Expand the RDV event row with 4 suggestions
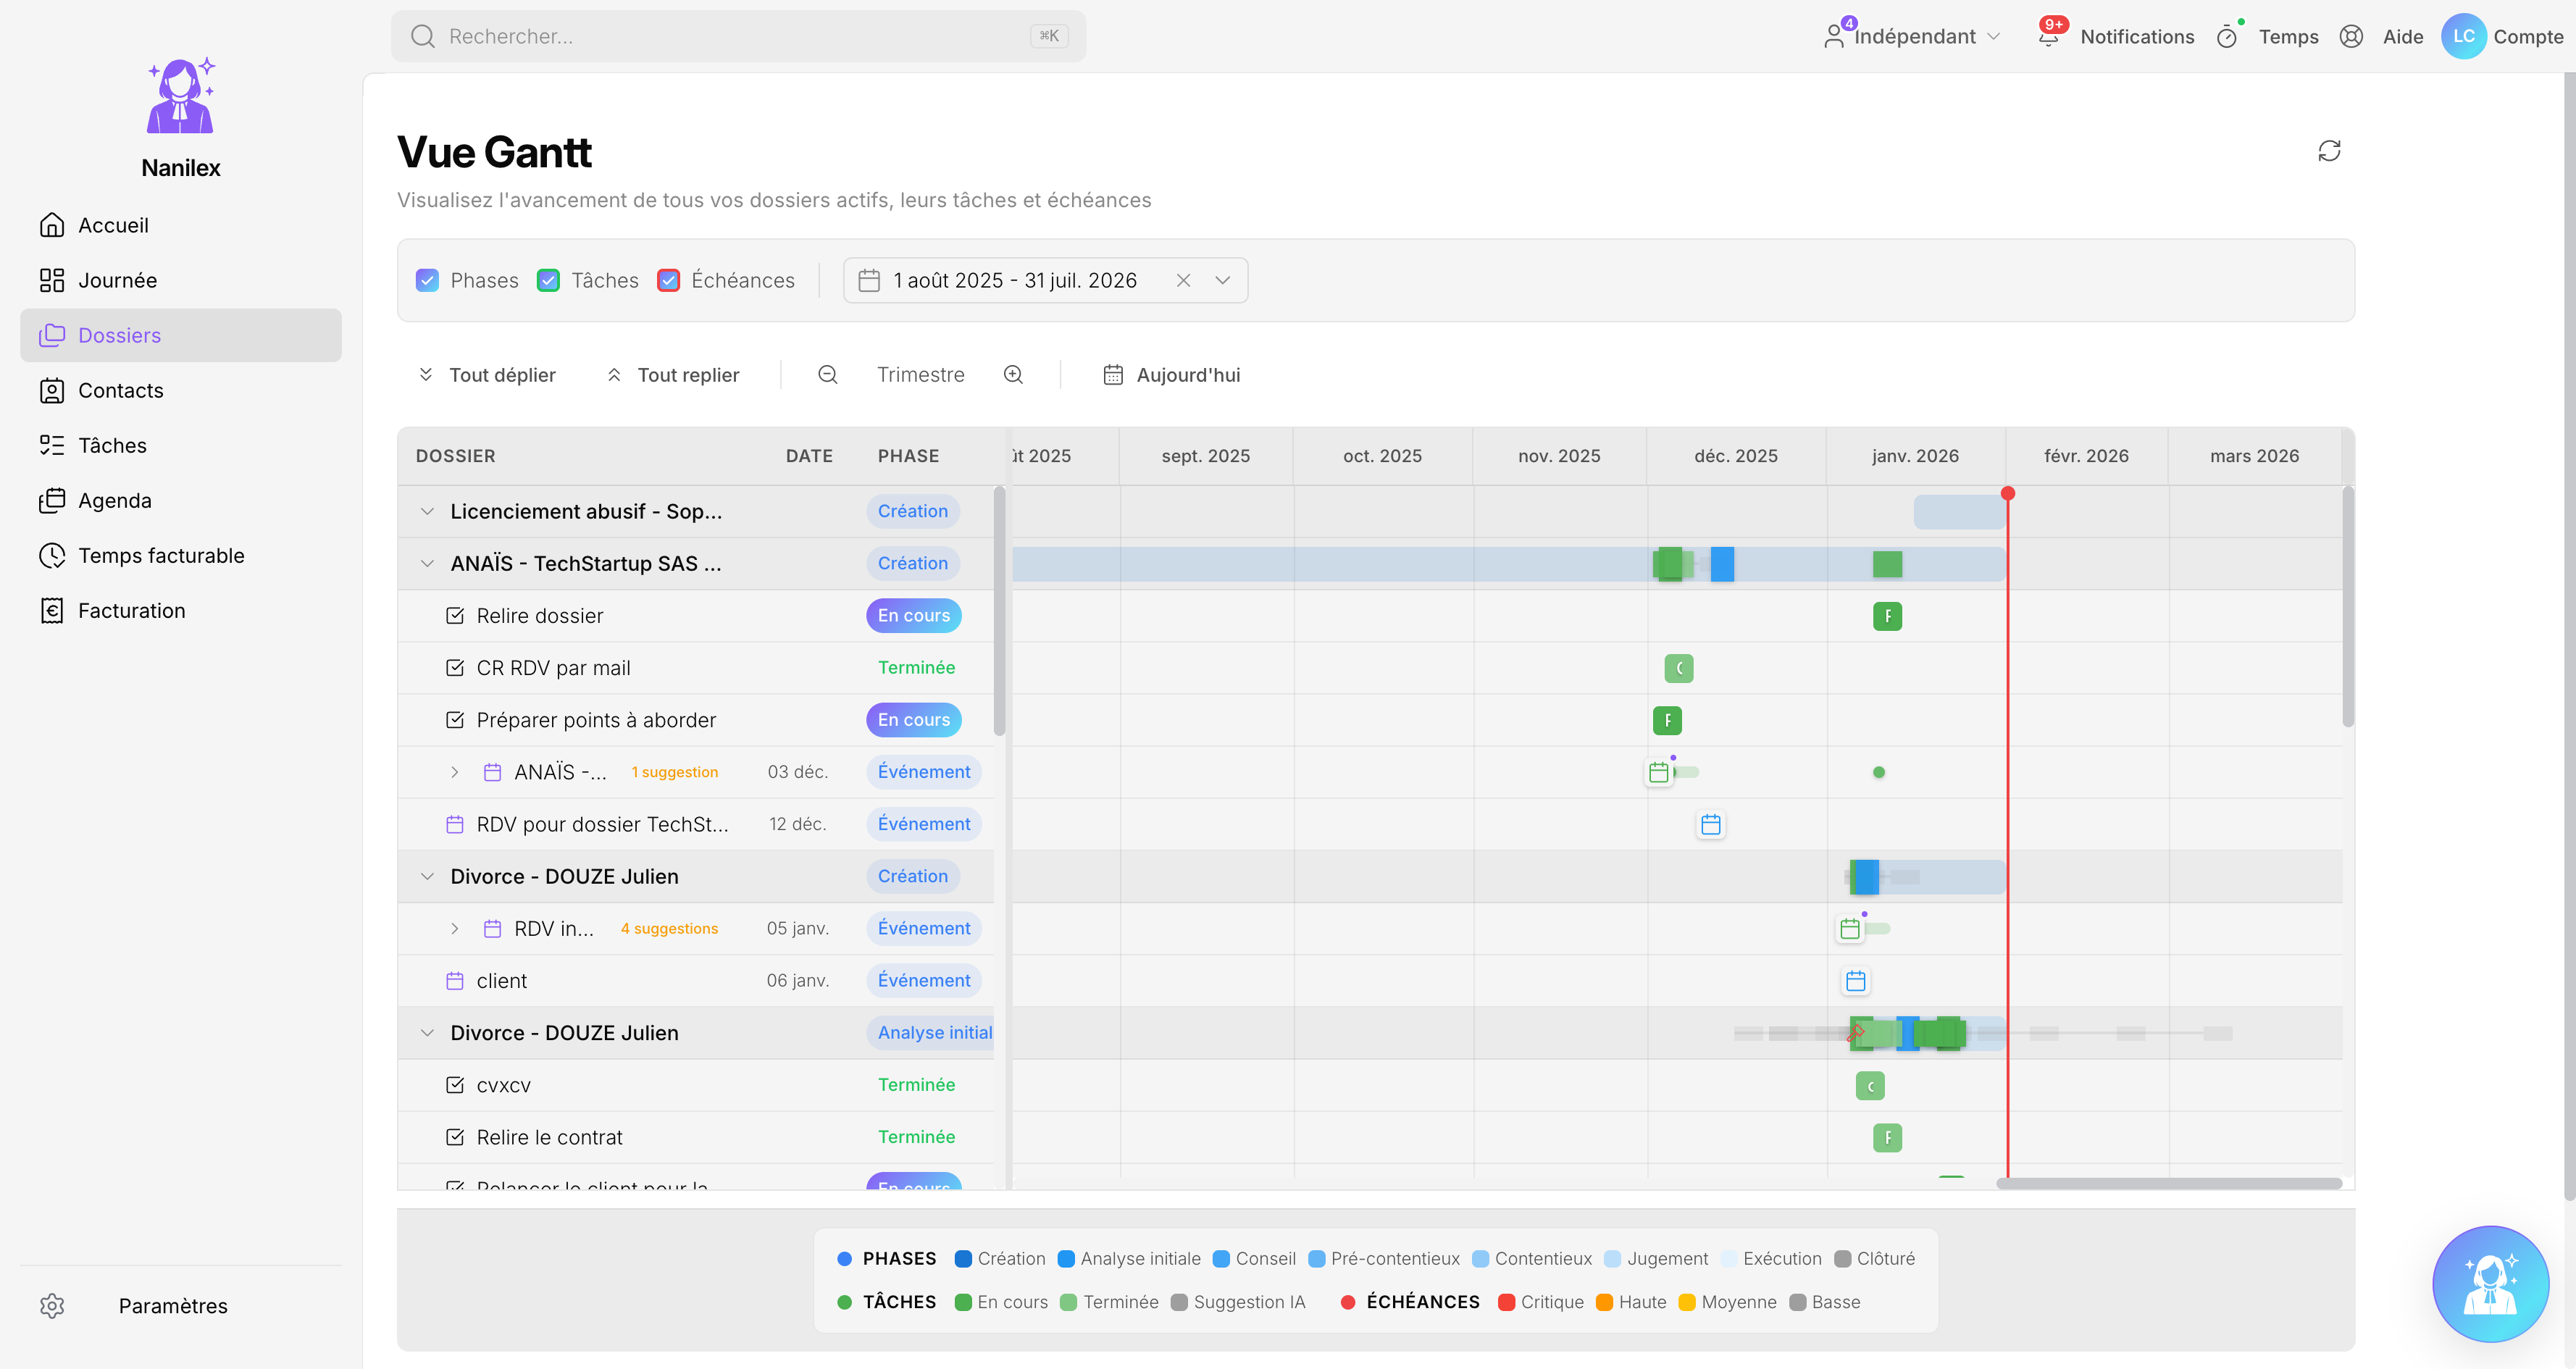 click(x=455, y=928)
